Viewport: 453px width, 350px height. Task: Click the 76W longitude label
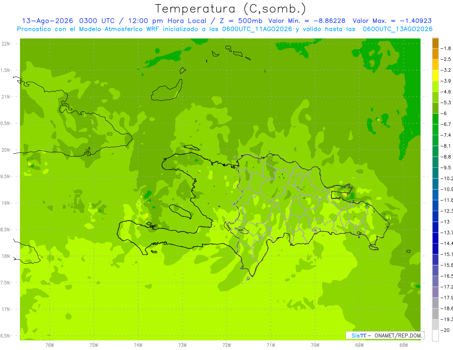click(50, 345)
